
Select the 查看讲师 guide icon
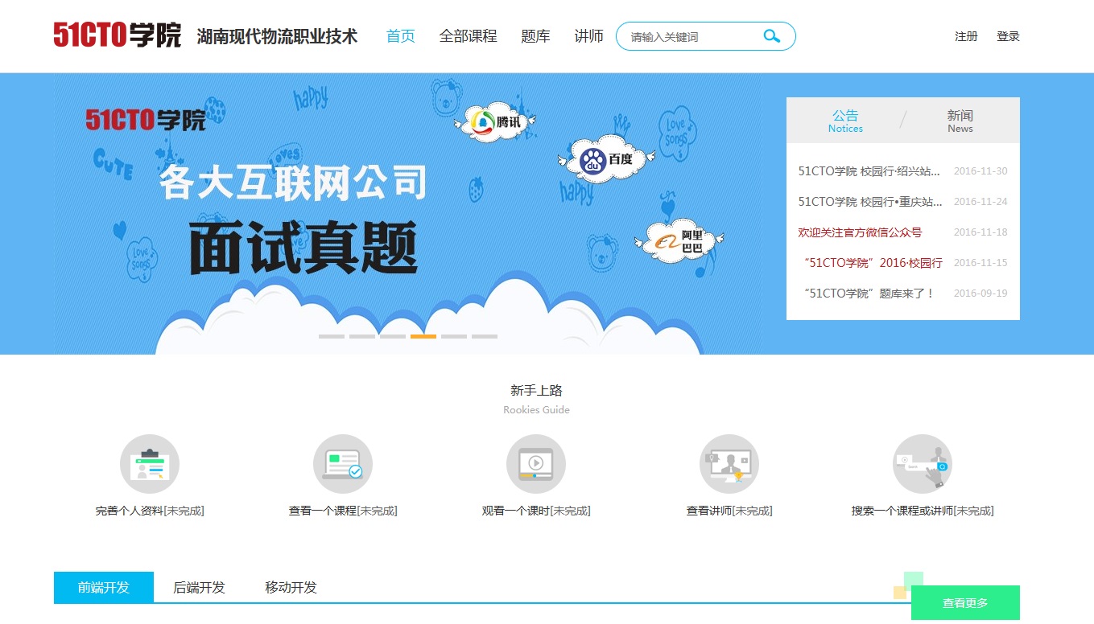pos(729,464)
